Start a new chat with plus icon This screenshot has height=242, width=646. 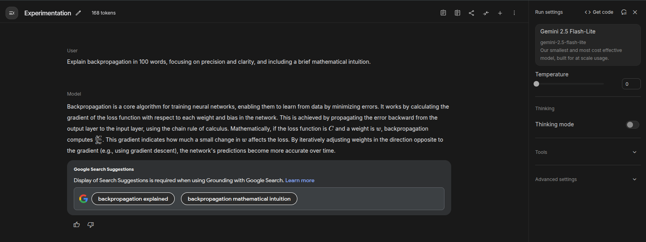coord(500,13)
